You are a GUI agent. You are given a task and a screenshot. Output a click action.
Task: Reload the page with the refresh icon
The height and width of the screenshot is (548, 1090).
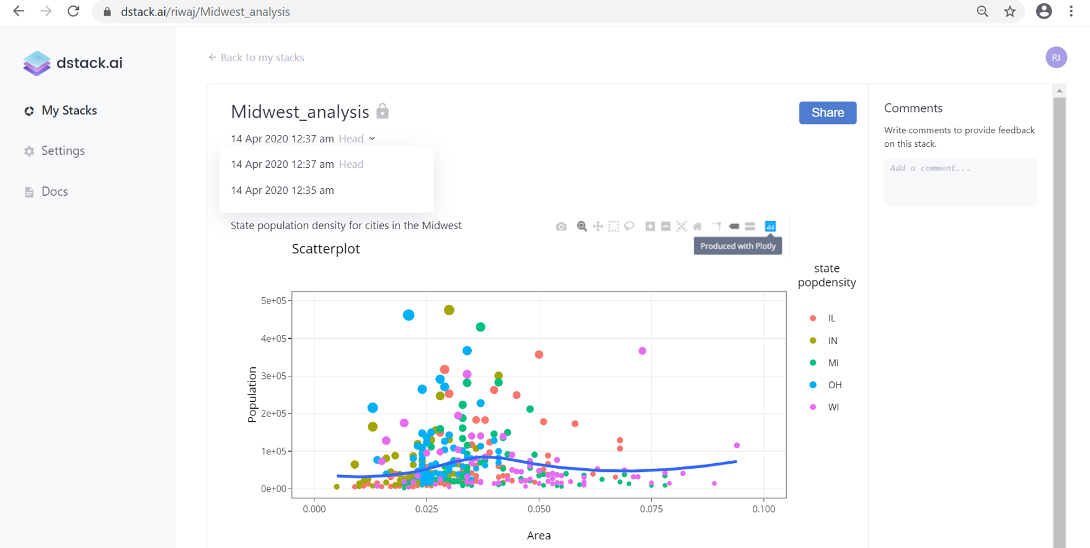[73, 12]
